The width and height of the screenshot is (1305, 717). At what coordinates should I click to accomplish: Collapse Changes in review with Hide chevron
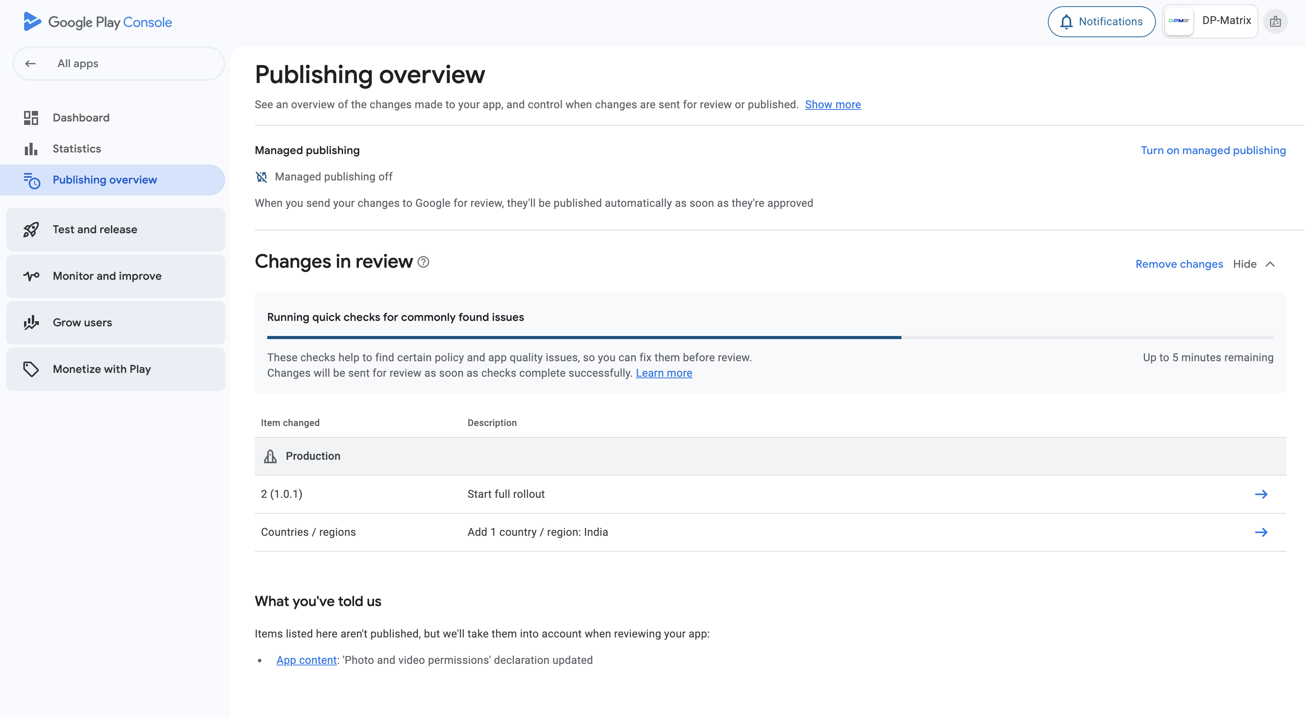pyautogui.click(x=1270, y=264)
